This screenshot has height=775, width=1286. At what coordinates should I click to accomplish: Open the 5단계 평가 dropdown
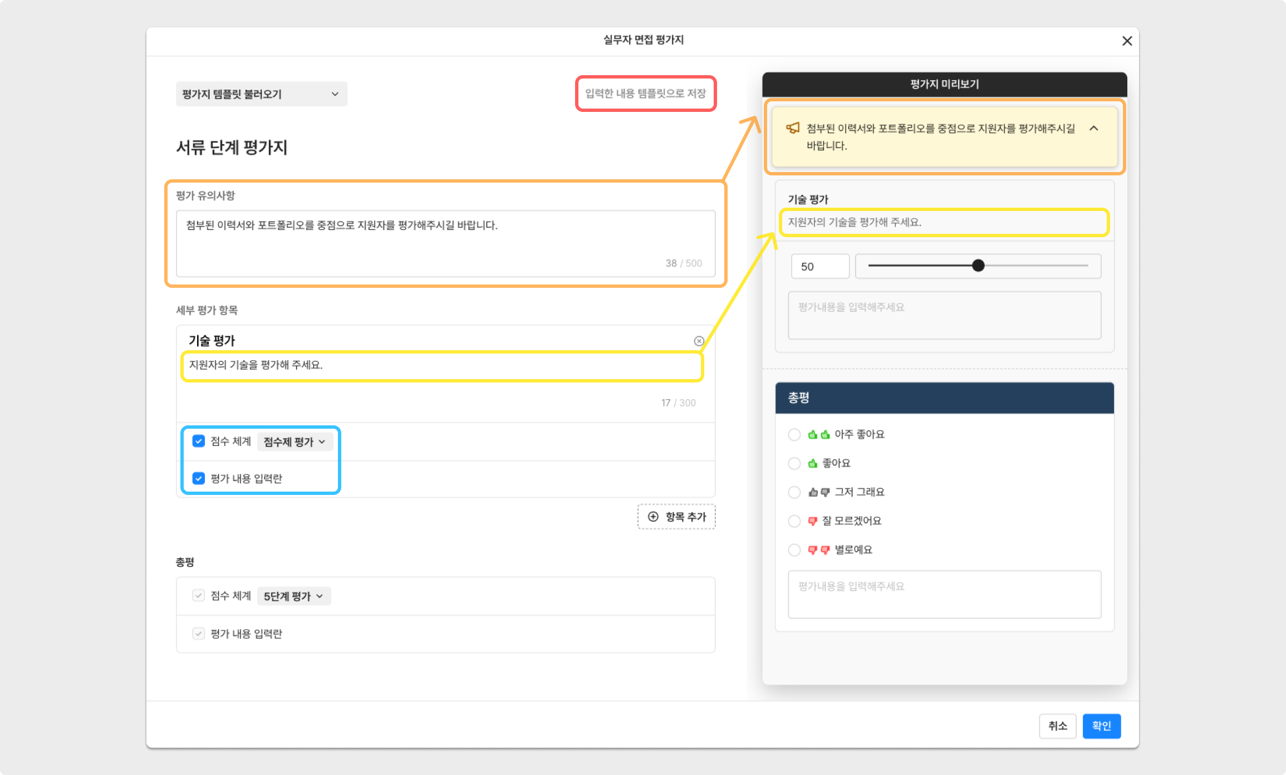point(293,596)
